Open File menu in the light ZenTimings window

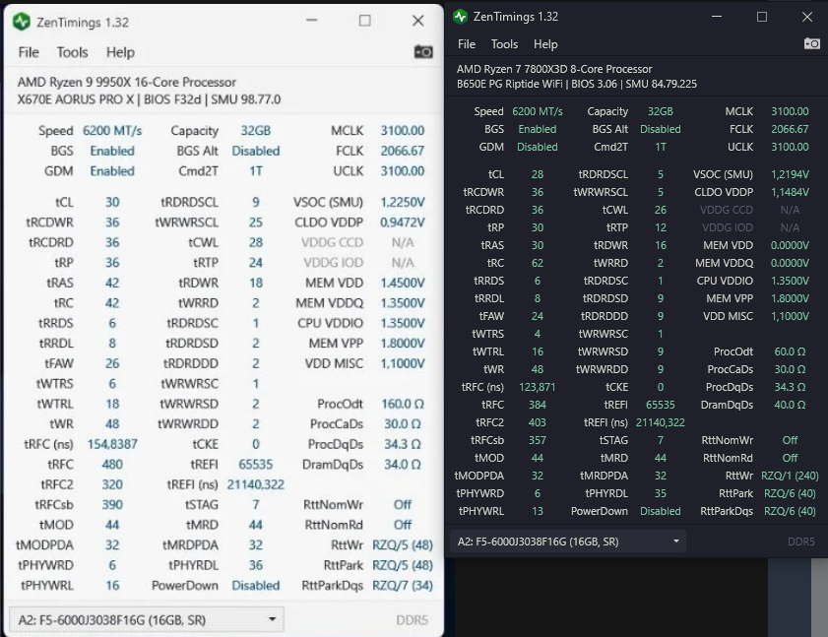tap(29, 52)
